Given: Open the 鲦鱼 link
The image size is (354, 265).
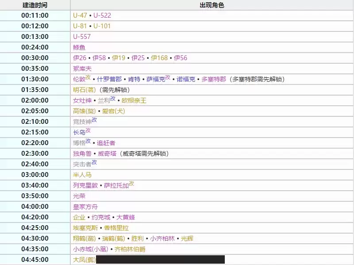Looking at the screenshot, I should (x=79, y=47).
